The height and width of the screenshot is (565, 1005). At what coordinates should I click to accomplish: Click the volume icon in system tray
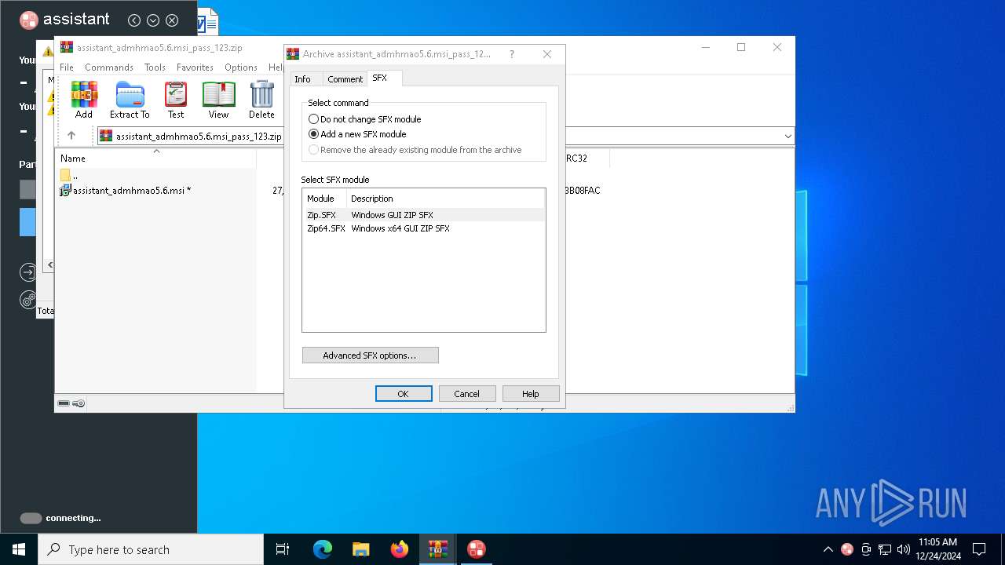pyautogui.click(x=904, y=549)
